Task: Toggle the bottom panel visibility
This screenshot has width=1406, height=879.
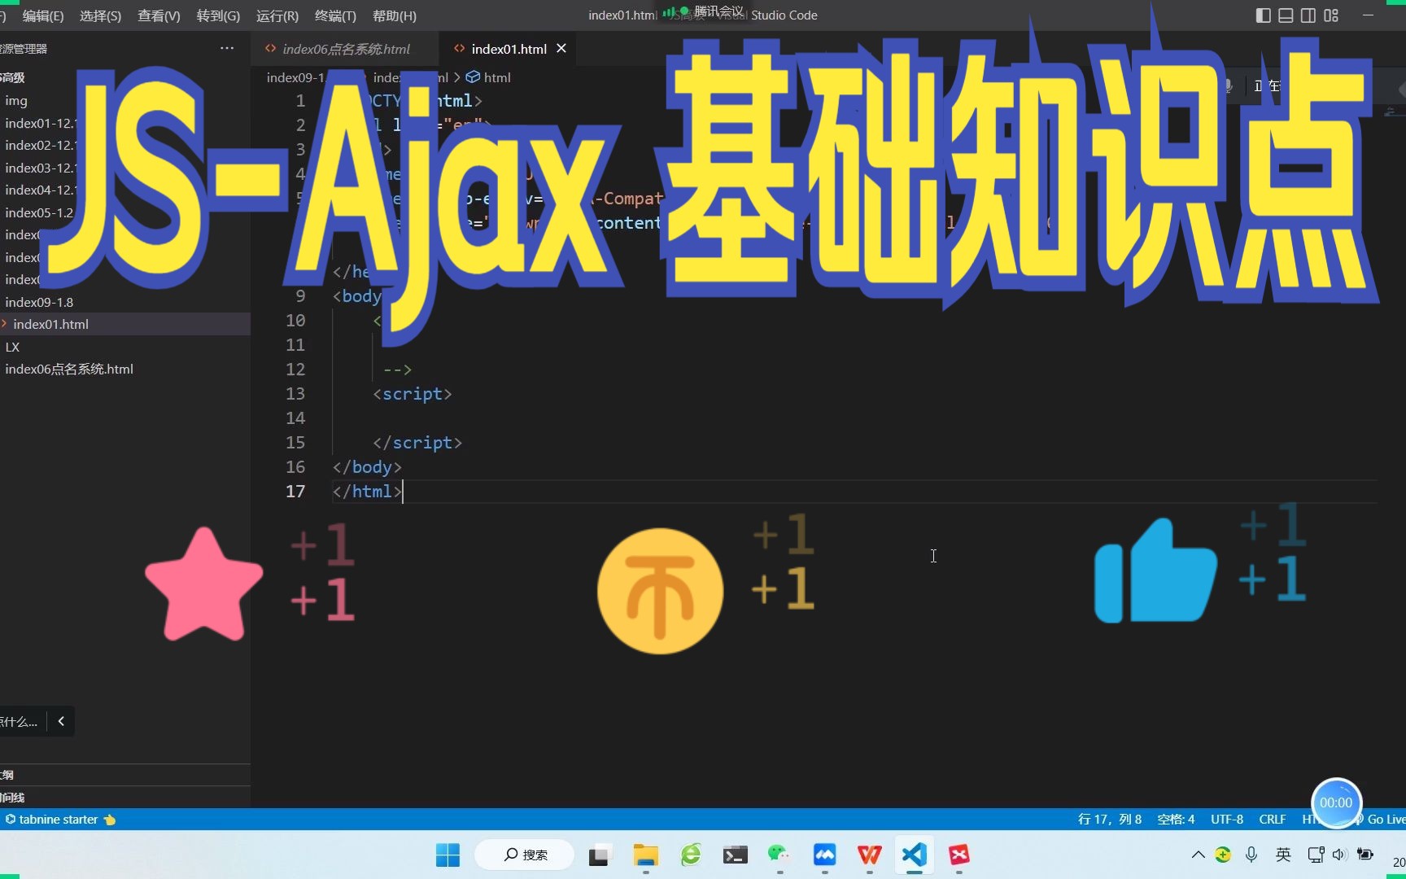Action: point(1286,15)
